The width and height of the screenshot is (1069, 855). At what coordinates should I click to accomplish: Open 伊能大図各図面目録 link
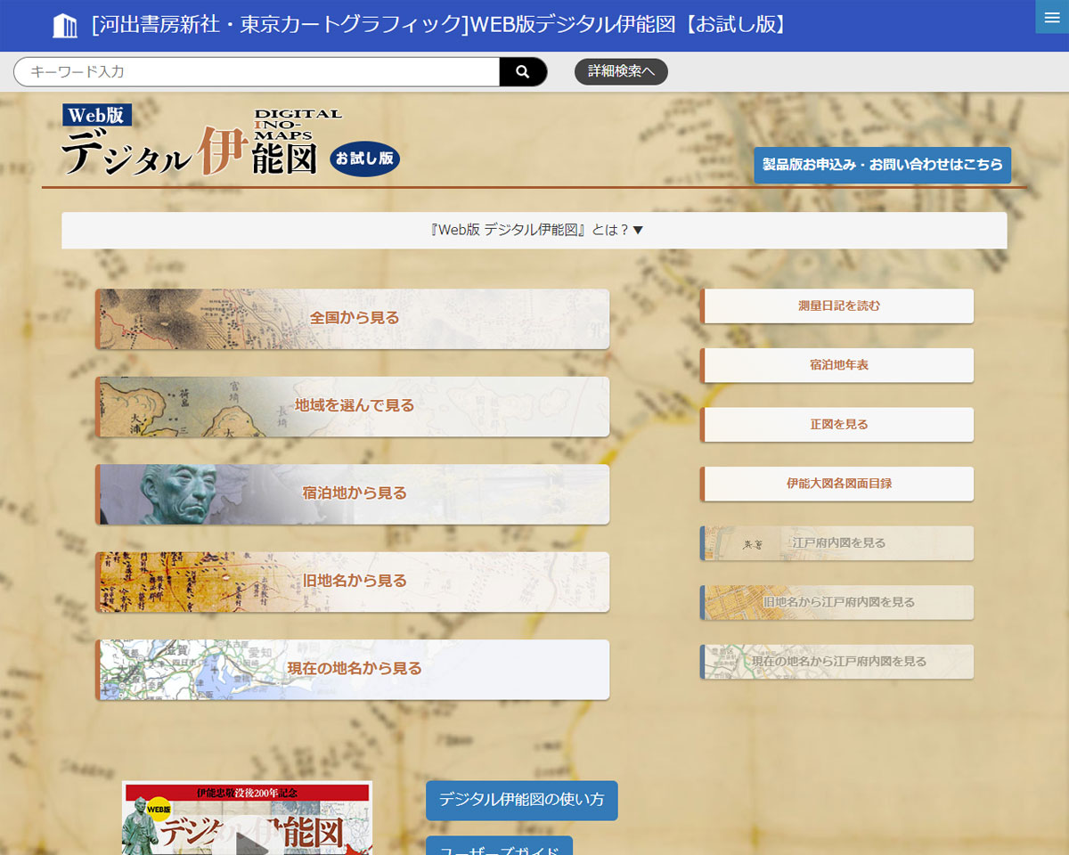pos(837,484)
